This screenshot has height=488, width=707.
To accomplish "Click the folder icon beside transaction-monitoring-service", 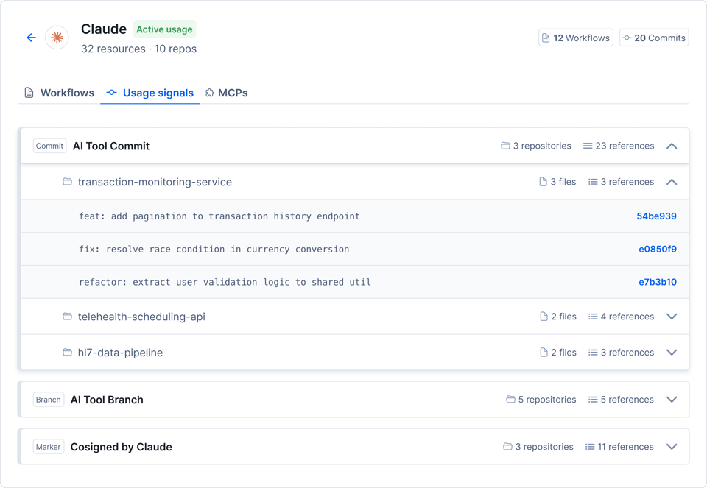I will point(67,182).
